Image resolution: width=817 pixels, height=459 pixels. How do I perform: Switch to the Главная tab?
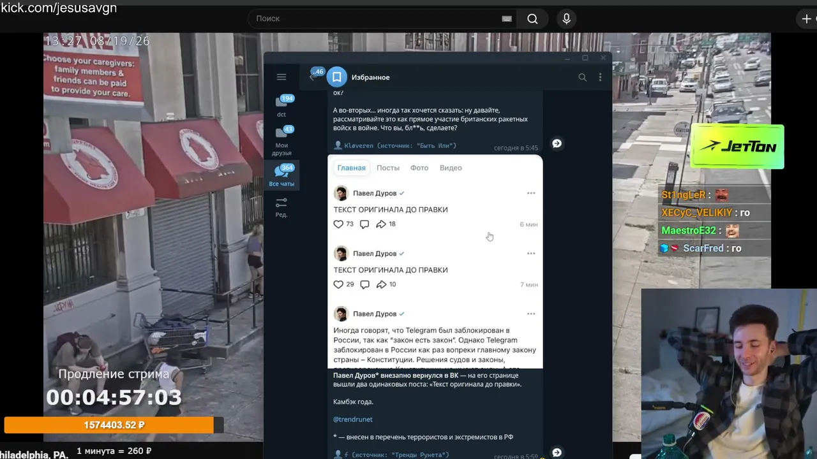352,168
